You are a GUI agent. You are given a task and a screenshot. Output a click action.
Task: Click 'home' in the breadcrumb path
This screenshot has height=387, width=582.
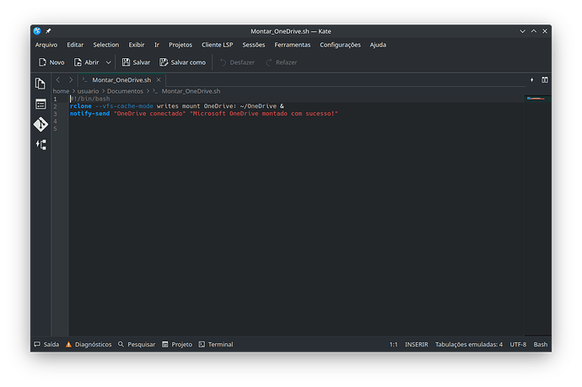(61, 91)
